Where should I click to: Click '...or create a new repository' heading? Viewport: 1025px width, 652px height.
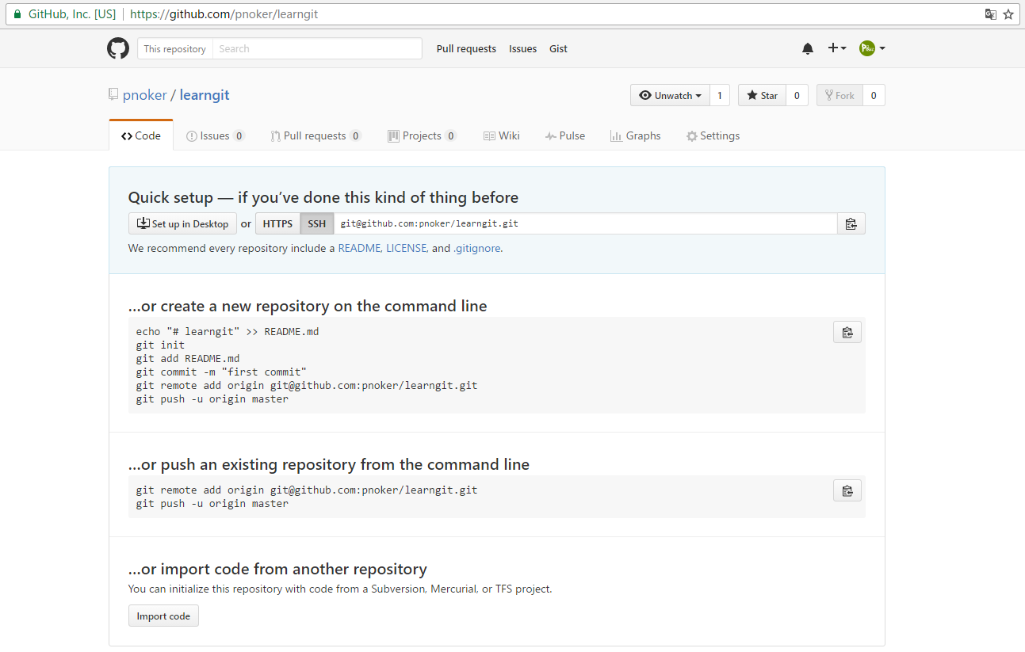click(308, 306)
